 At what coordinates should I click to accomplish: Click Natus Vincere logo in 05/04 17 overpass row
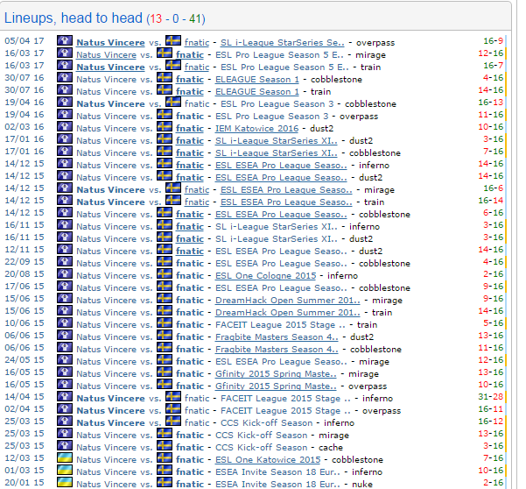[x=65, y=40]
